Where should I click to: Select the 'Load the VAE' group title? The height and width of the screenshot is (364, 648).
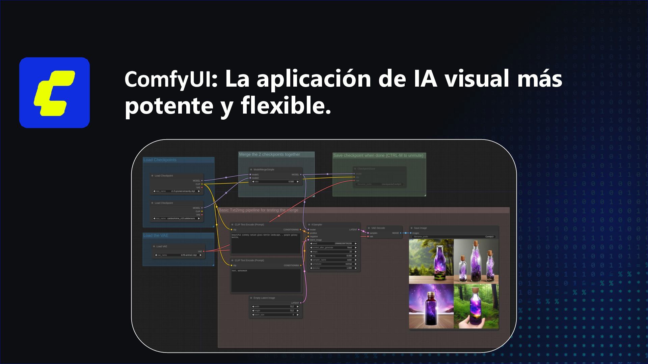click(x=156, y=236)
